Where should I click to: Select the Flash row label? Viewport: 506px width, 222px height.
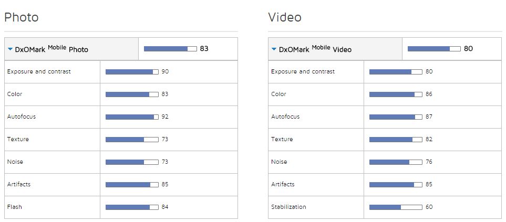pyautogui.click(x=15, y=207)
